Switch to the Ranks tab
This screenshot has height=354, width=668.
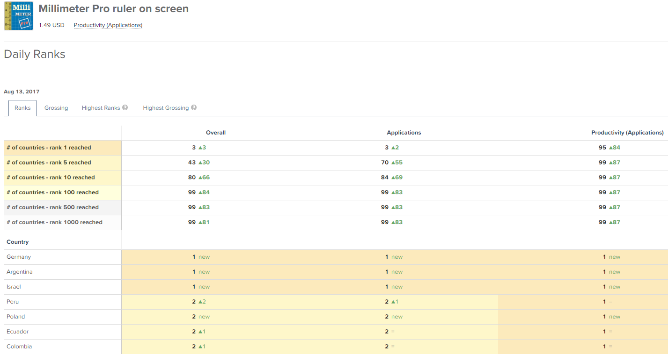(22, 108)
